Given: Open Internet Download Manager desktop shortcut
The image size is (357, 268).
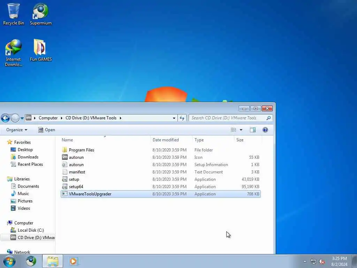Looking at the screenshot, I should [x=14, y=53].
